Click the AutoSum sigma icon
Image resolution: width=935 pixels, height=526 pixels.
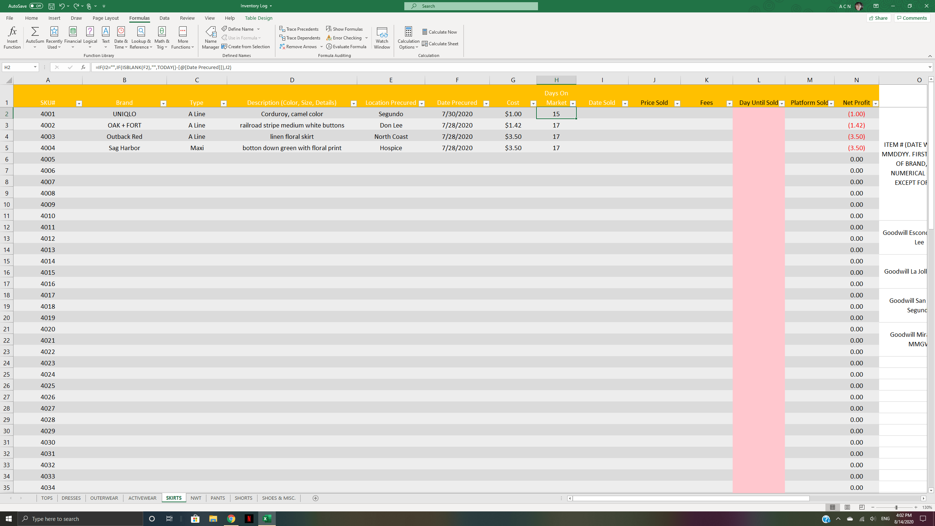[x=35, y=32]
